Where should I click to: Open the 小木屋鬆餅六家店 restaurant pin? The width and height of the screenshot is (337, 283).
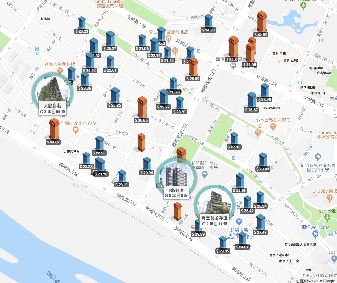coord(273,126)
